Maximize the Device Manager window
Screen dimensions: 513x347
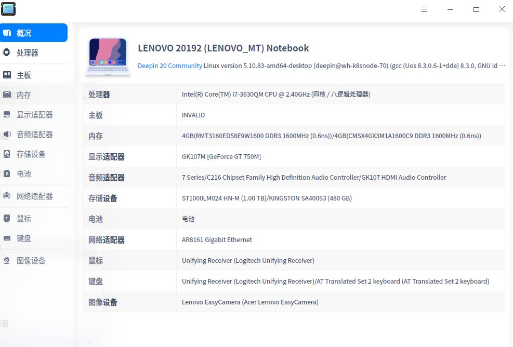(476, 9)
